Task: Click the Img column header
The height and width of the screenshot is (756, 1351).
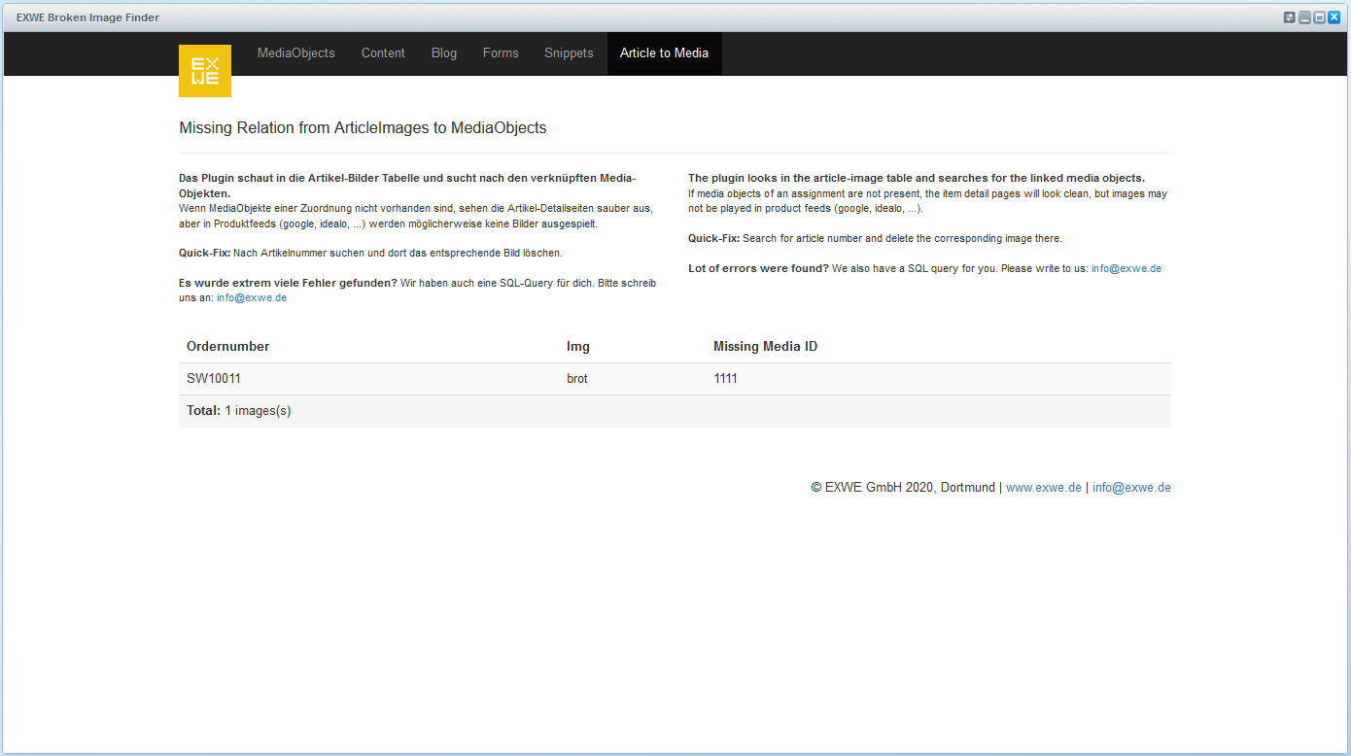Action: click(578, 347)
